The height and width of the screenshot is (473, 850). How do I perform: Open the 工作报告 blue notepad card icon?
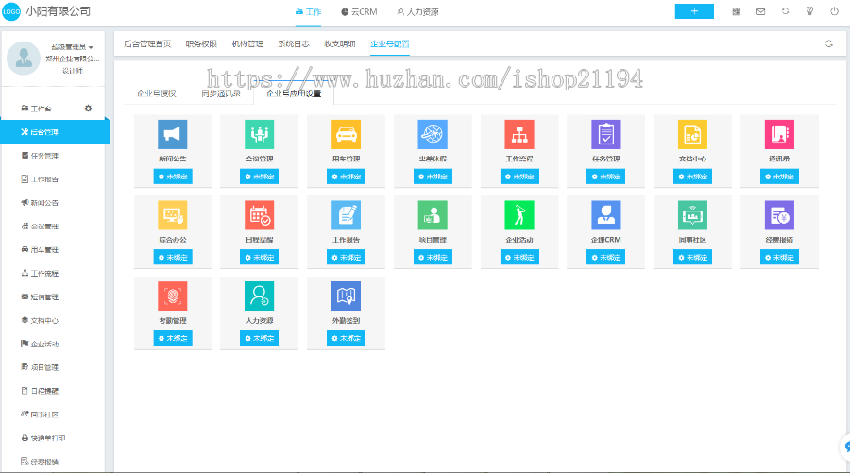click(346, 215)
